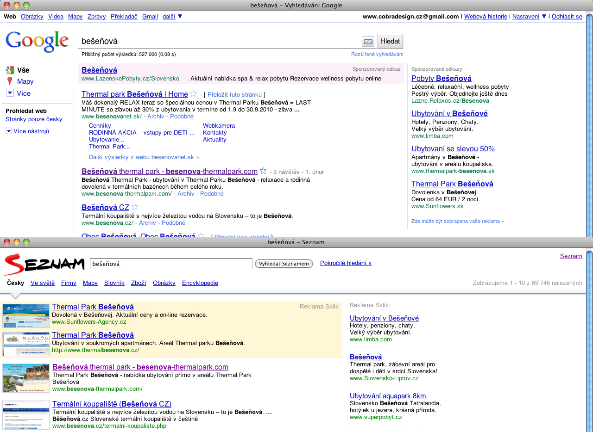
Task: Open the další dropdown in Google top bar
Action: [172, 16]
